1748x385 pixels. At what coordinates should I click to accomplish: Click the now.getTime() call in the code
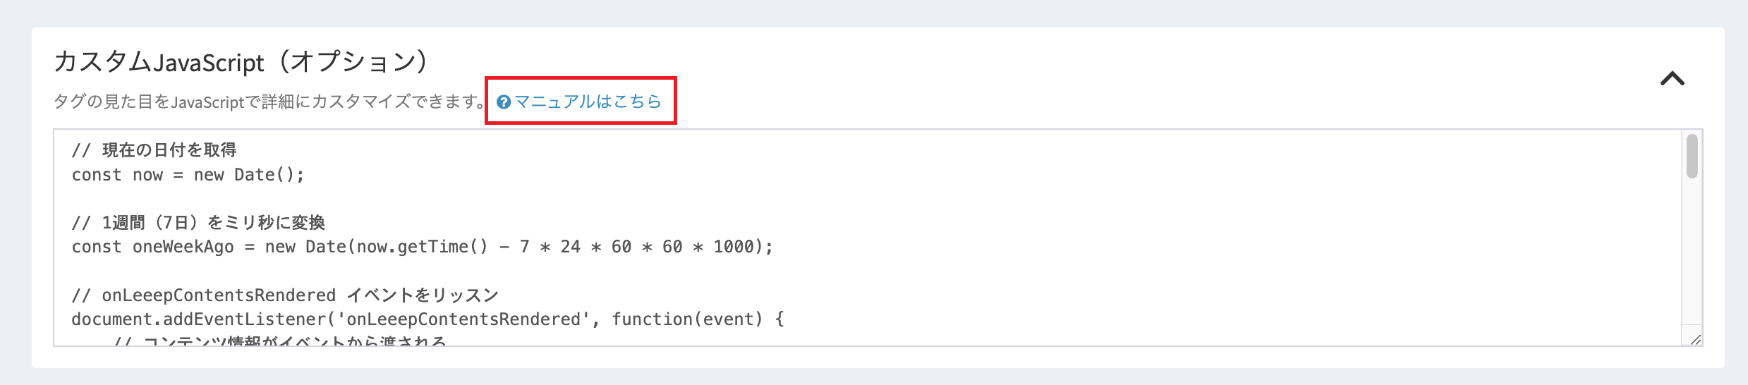pos(422,247)
